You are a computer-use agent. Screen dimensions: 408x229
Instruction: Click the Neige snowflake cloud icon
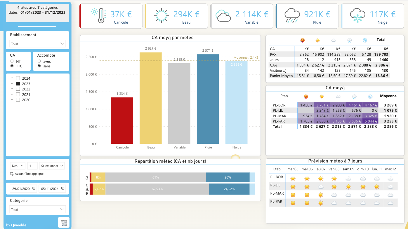(357, 16)
